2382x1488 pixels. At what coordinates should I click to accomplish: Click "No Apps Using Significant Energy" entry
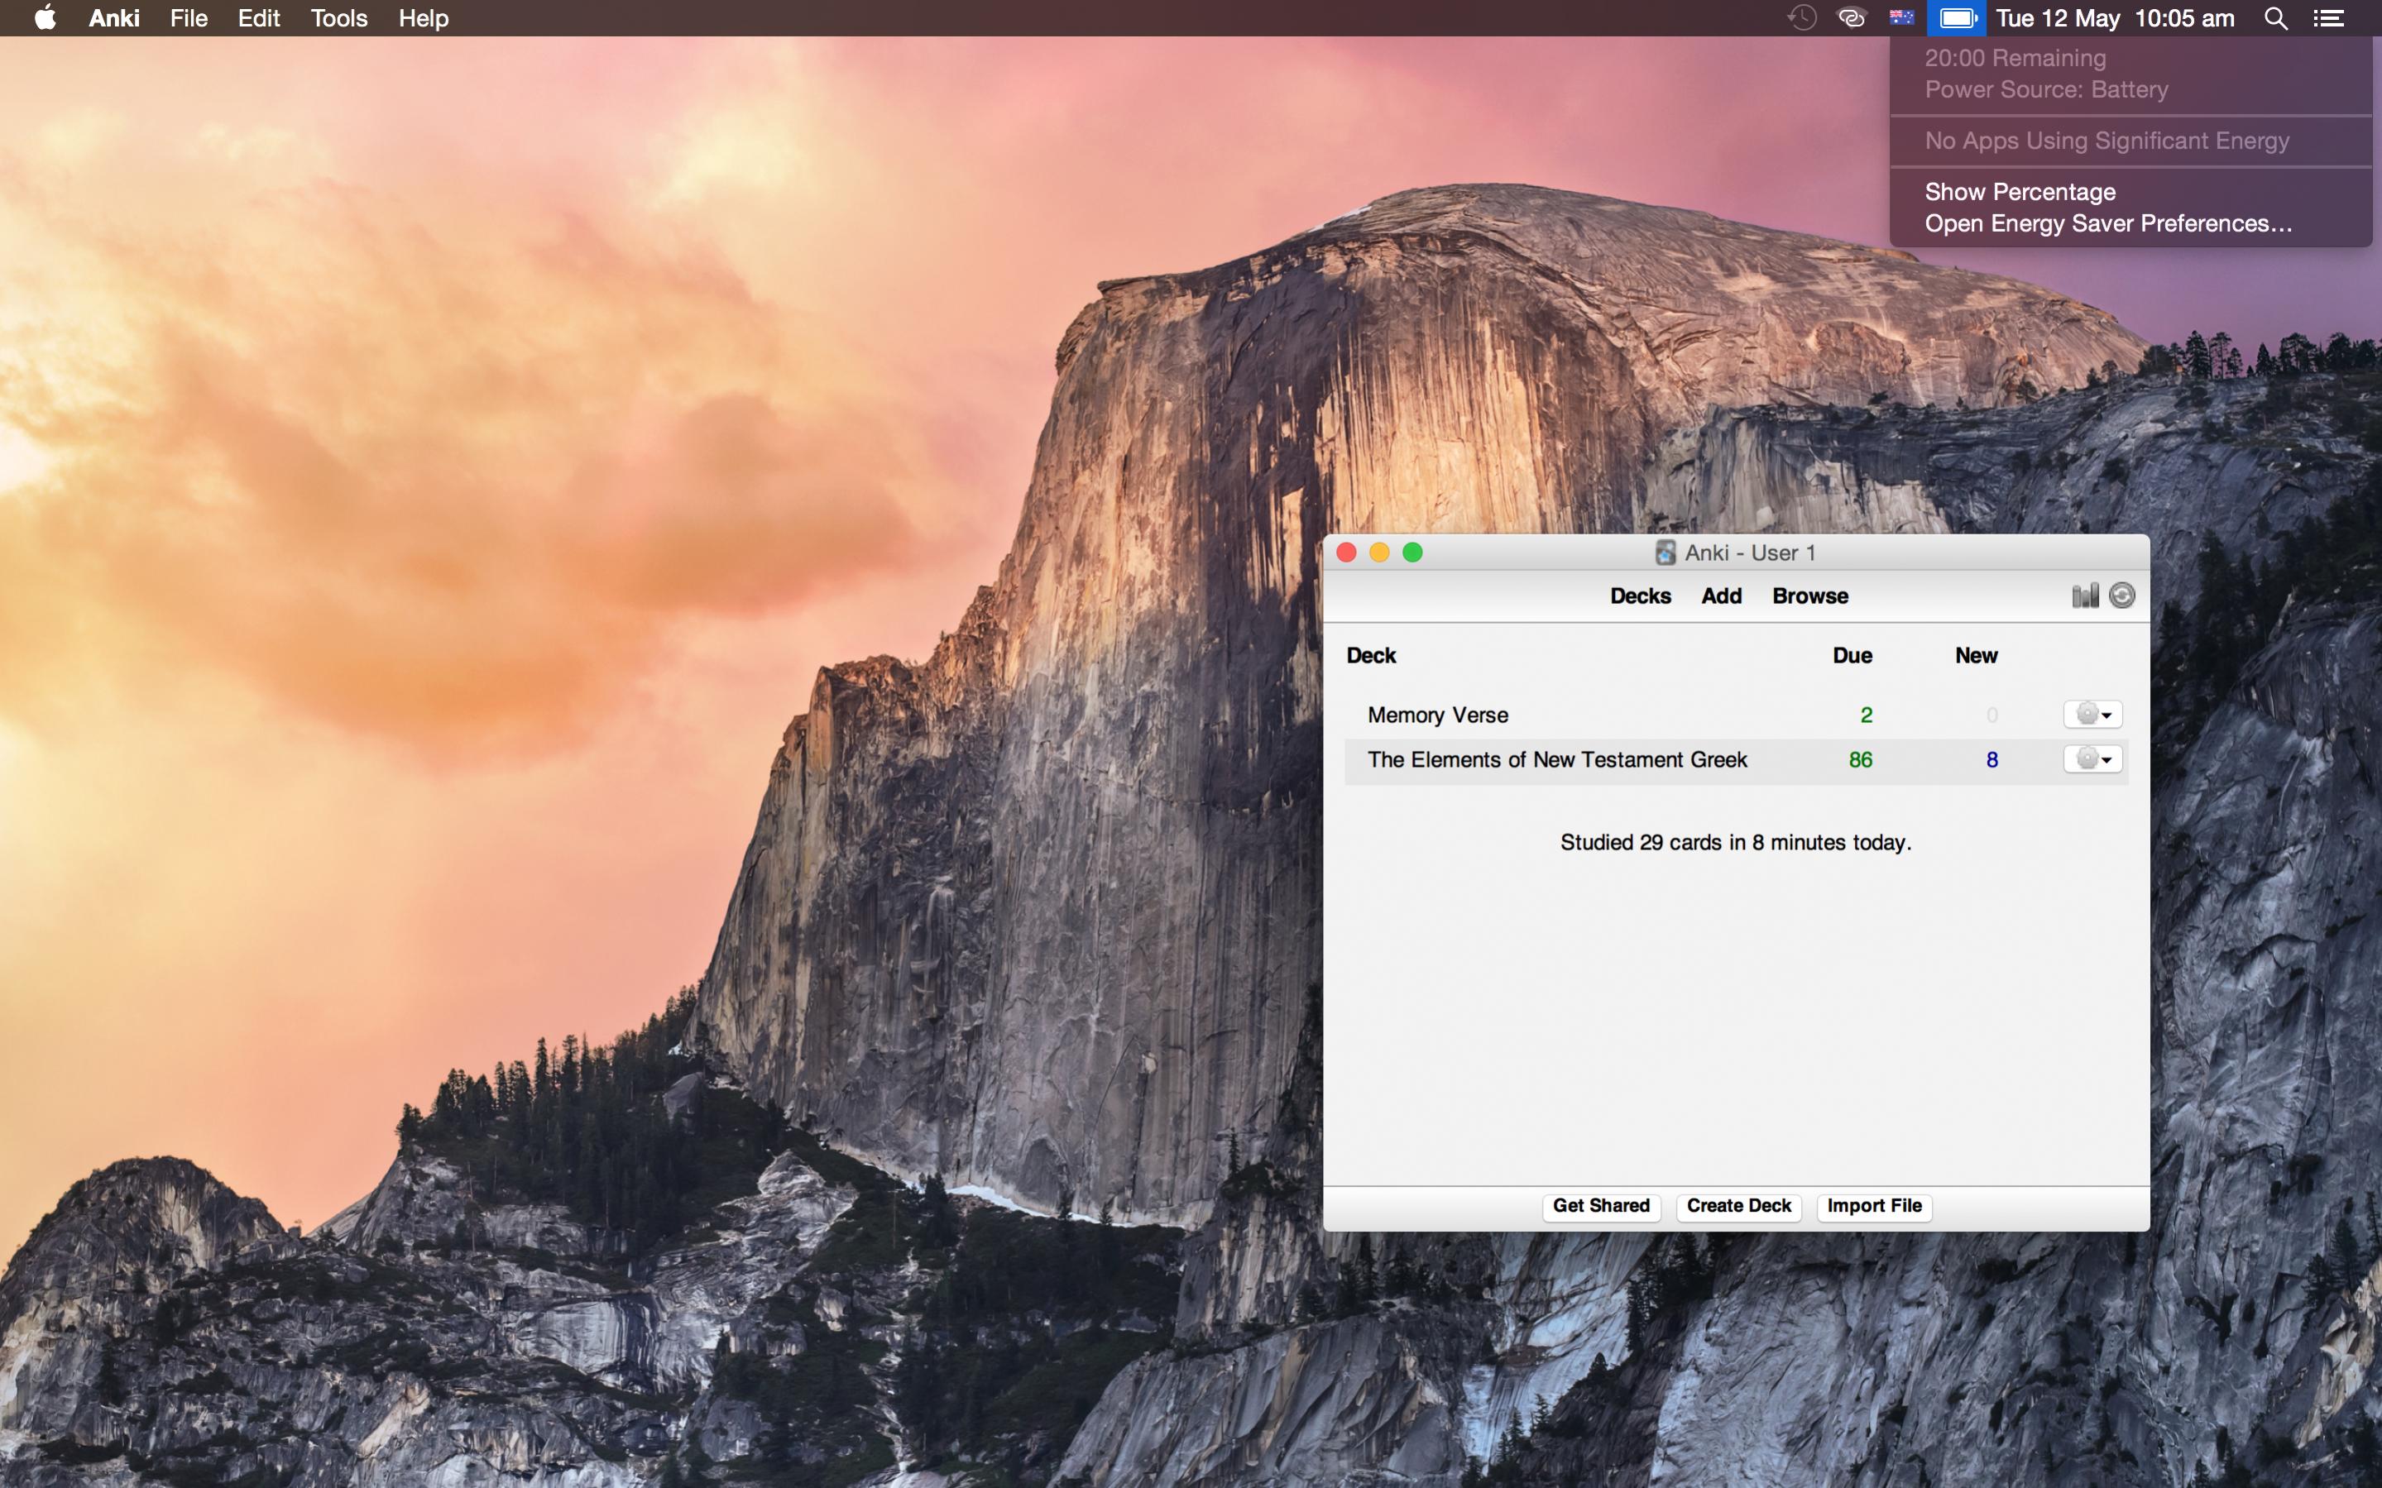click(2106, 141)
